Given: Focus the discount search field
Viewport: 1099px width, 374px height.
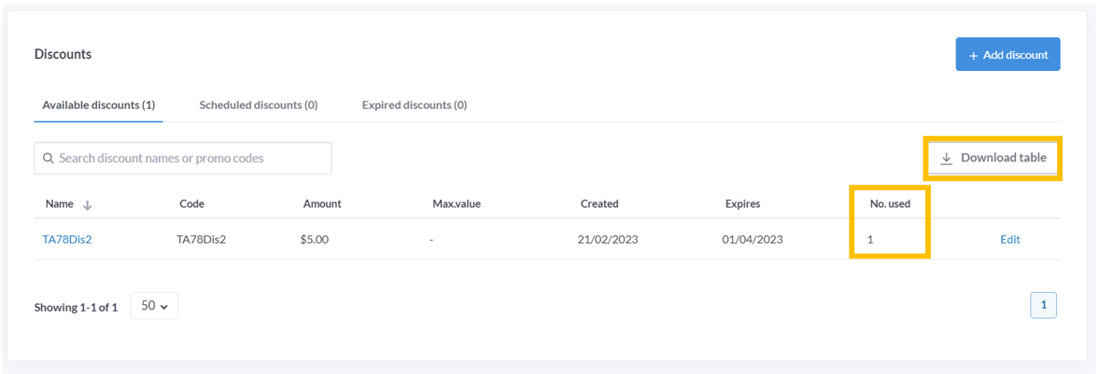Looking at the screenshot, I should click(183, 159).
